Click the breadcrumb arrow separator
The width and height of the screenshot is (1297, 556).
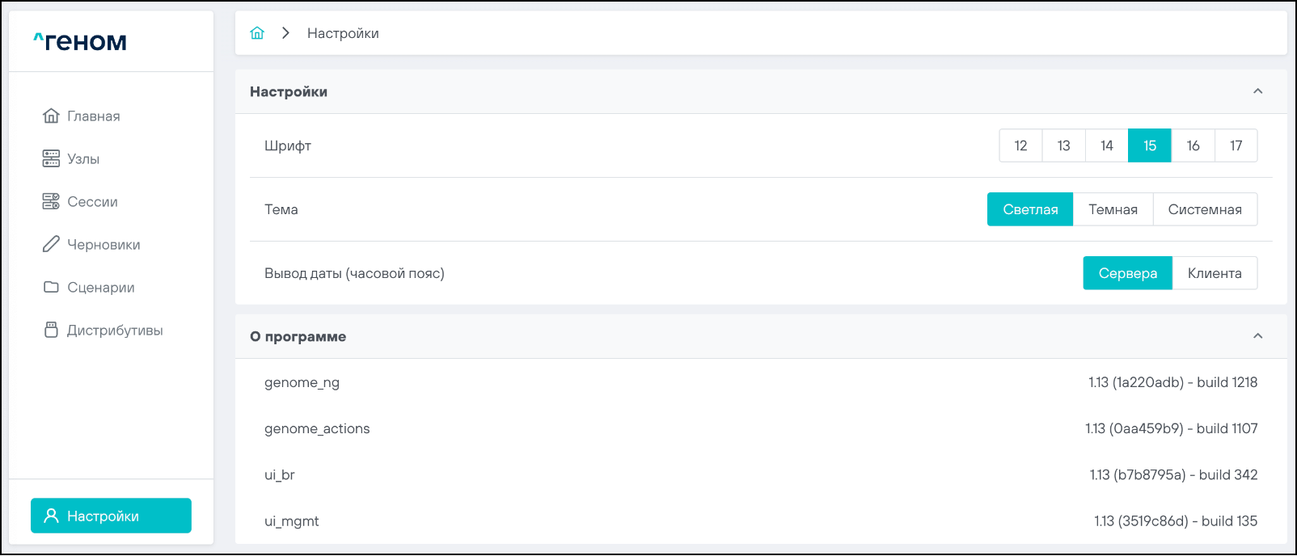pyautogui.click(x=285, y=33)
